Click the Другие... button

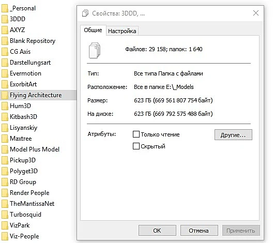tap(233, 135)
